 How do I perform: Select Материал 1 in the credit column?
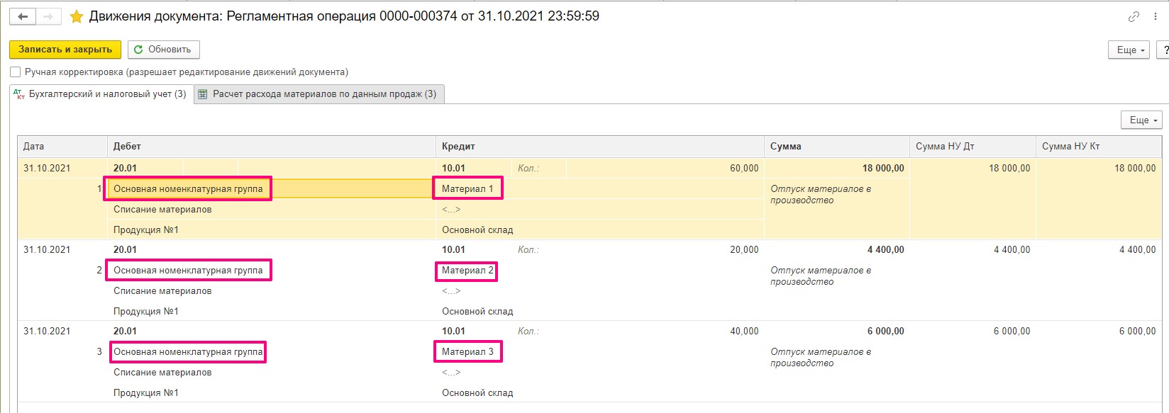pyautogui.click(x=467, y=189)
